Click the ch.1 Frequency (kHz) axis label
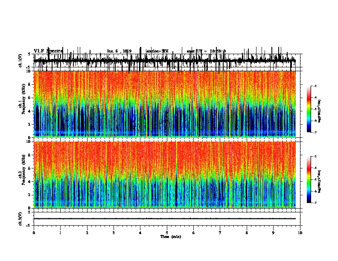This screenshot has height=261, width=338. click(x=23, y=99)
